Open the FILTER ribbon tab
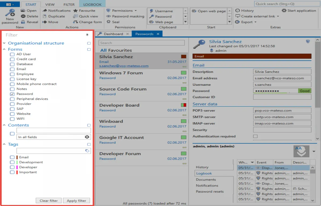This screenshot has width=321, height=206. 69,5
